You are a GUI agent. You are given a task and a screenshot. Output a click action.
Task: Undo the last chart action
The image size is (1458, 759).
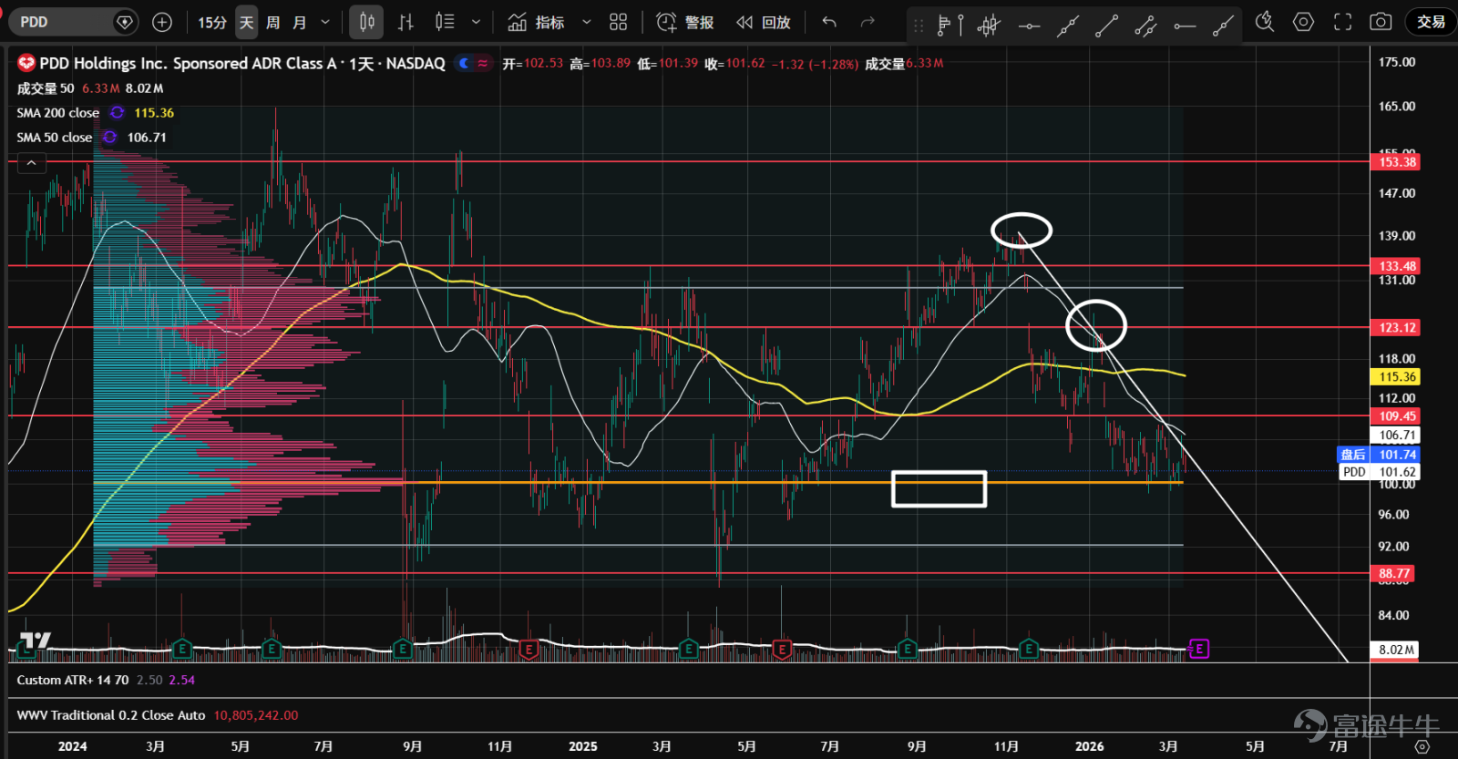point(829,22)
